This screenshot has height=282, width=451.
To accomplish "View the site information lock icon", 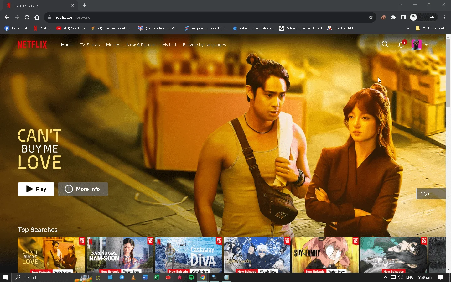I will 49,17.
